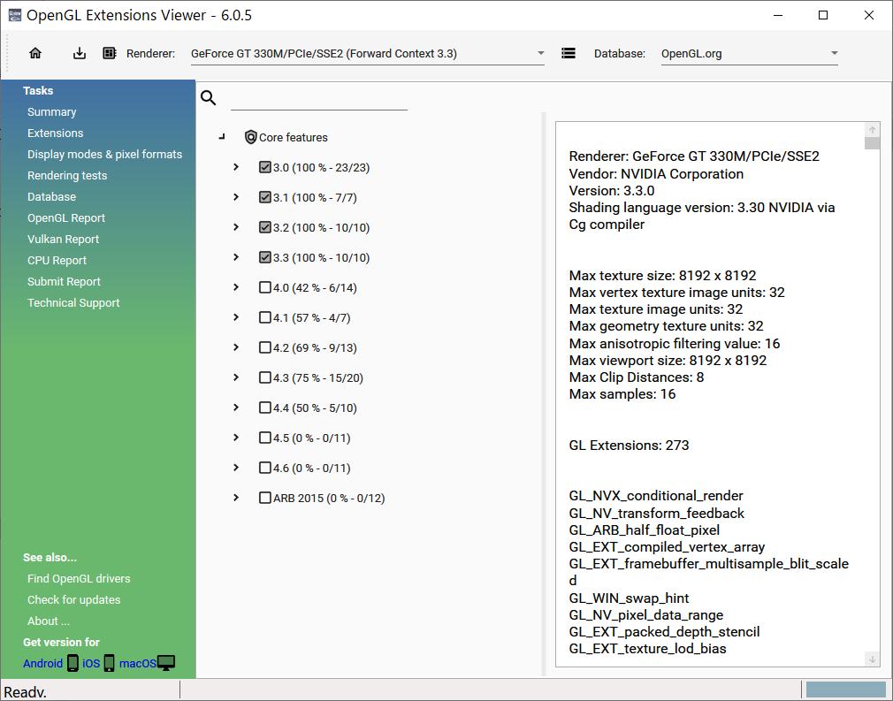The height and width of the screenshot is (701, 893).
Task: Expand the 3.1 features node
Action: [236, 197]
